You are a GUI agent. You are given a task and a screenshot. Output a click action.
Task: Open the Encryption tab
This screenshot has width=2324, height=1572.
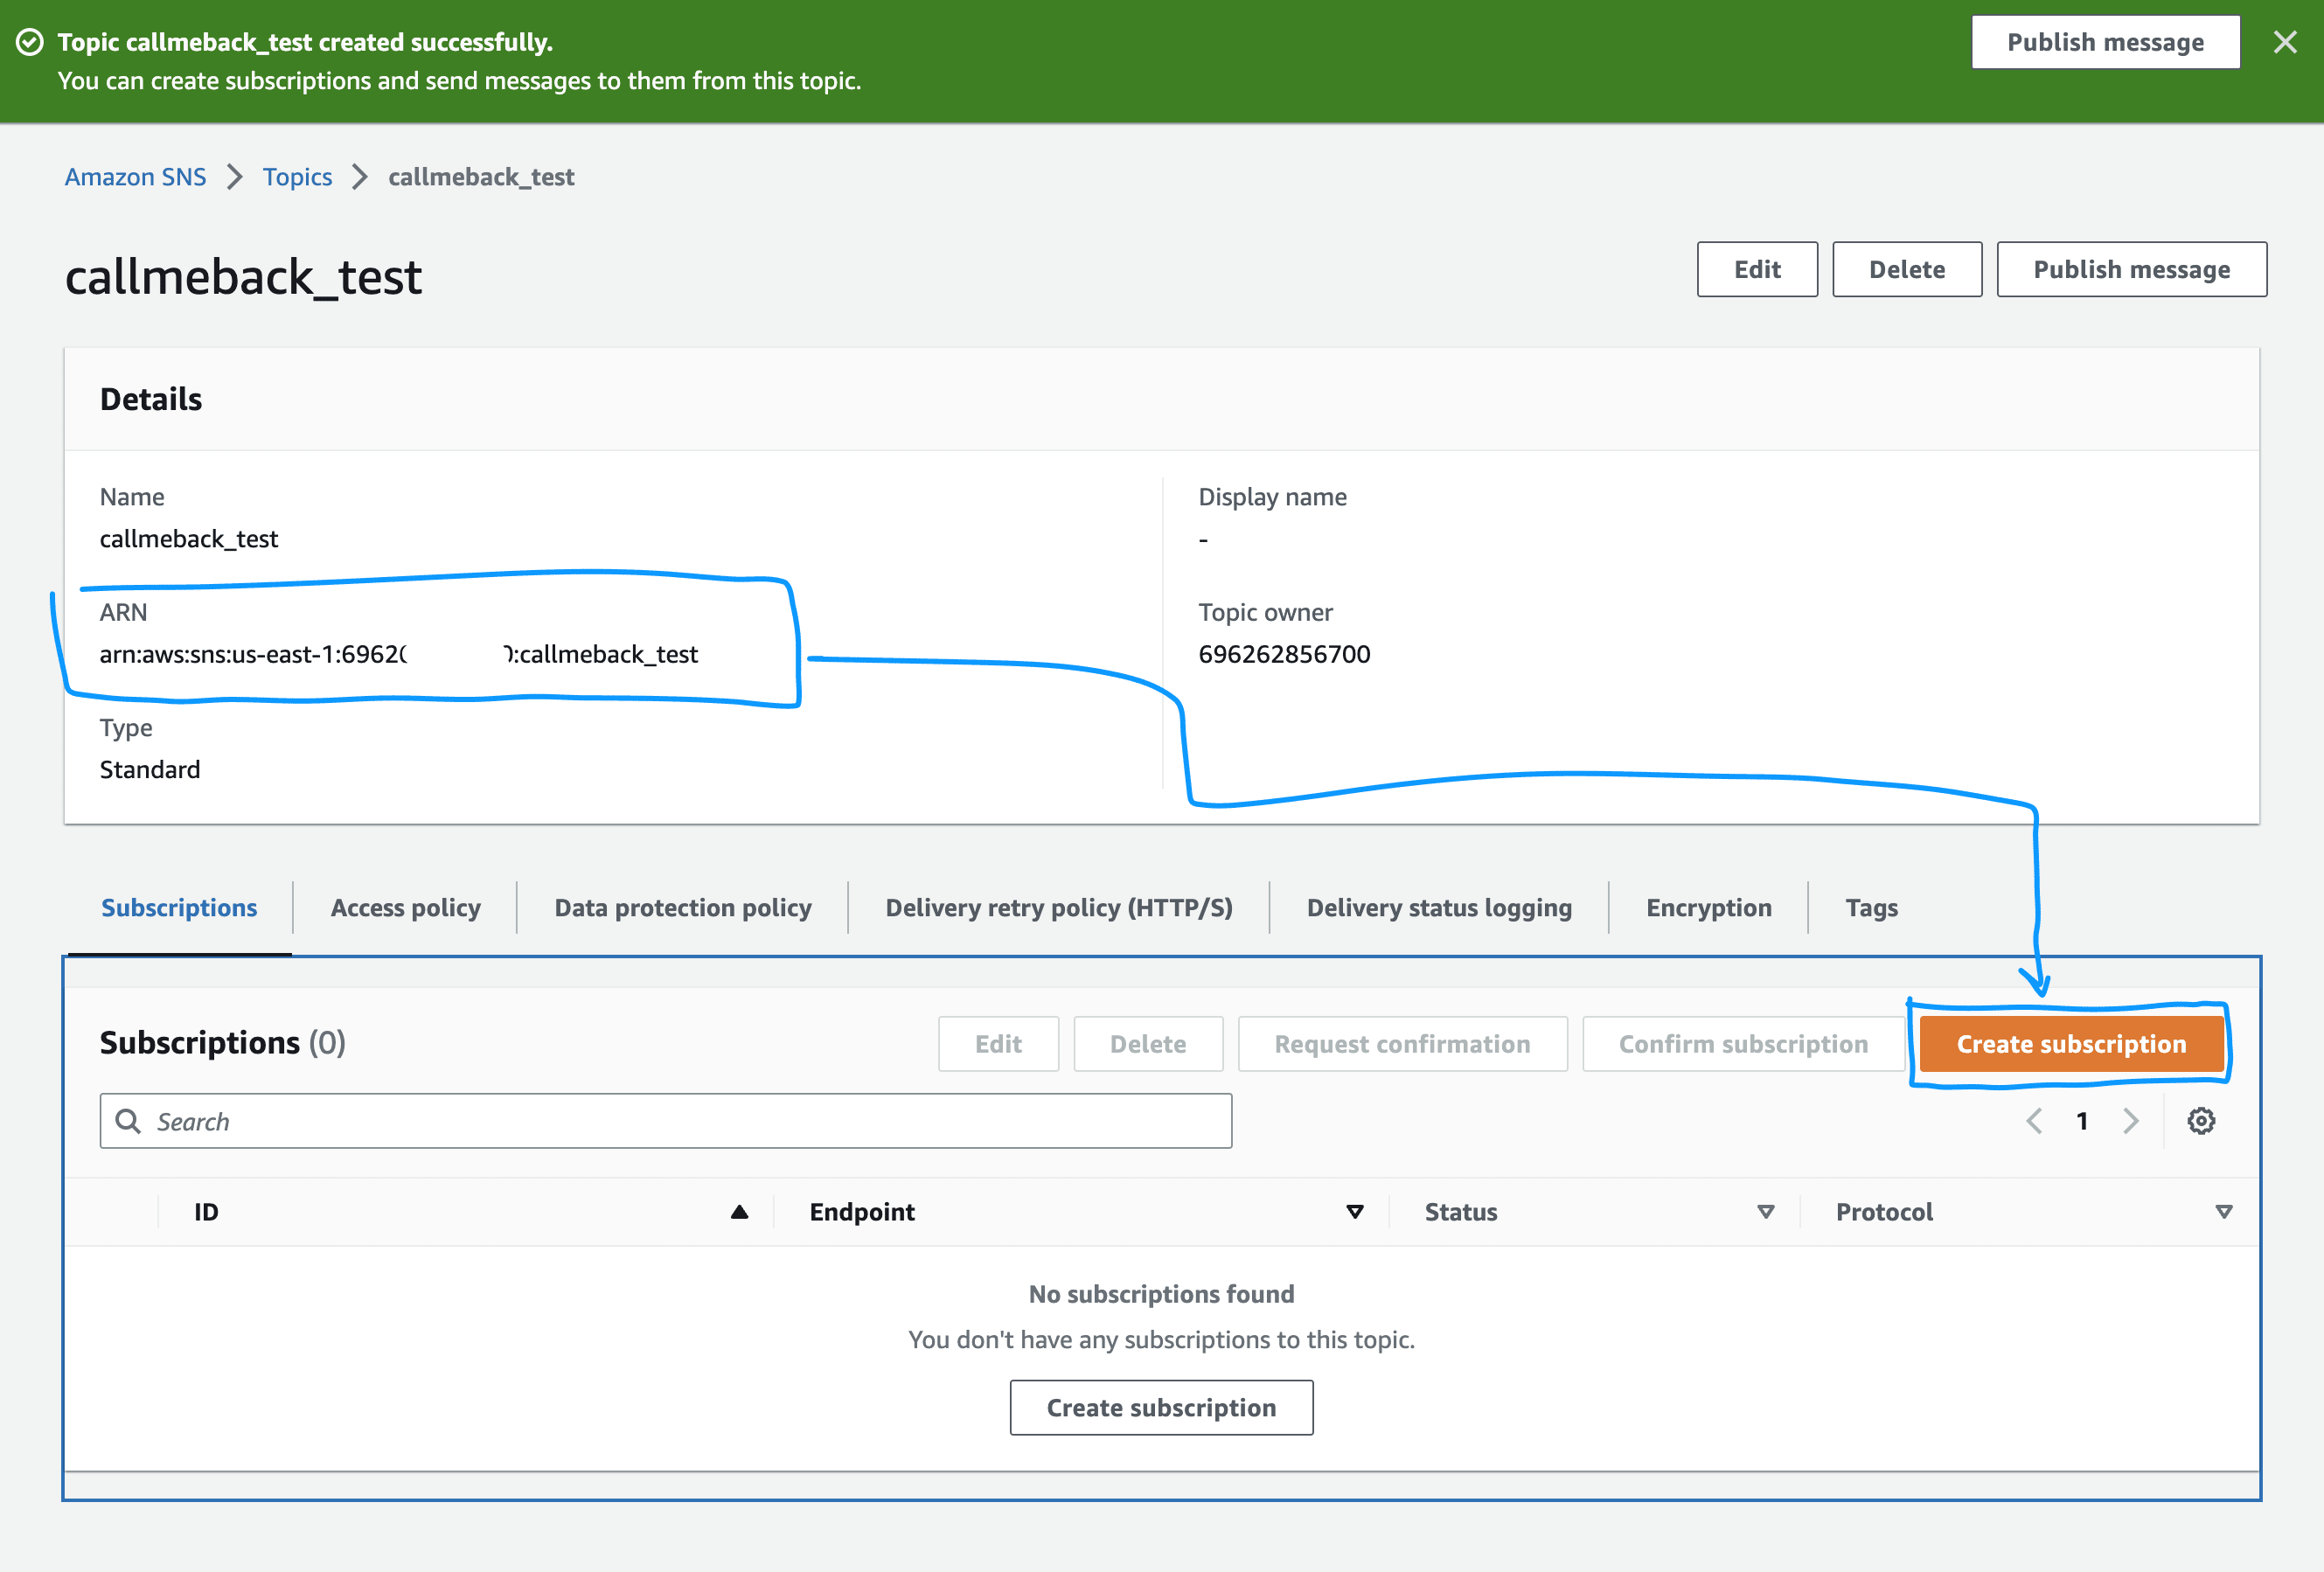[1708, 908]
